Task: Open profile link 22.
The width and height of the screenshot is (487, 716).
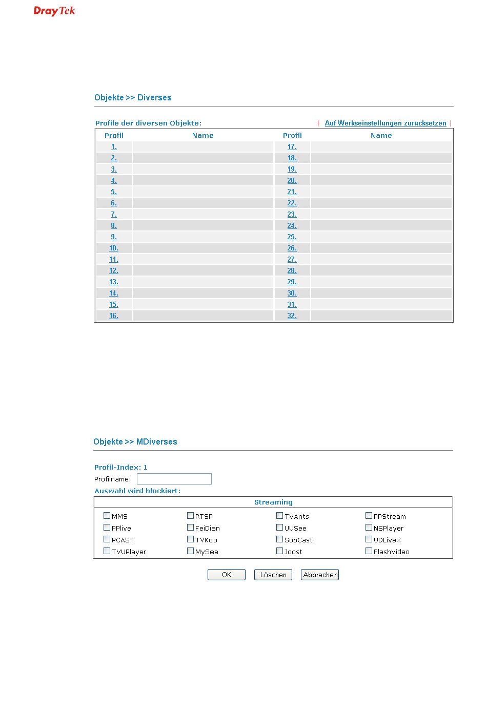Action: 292,203
